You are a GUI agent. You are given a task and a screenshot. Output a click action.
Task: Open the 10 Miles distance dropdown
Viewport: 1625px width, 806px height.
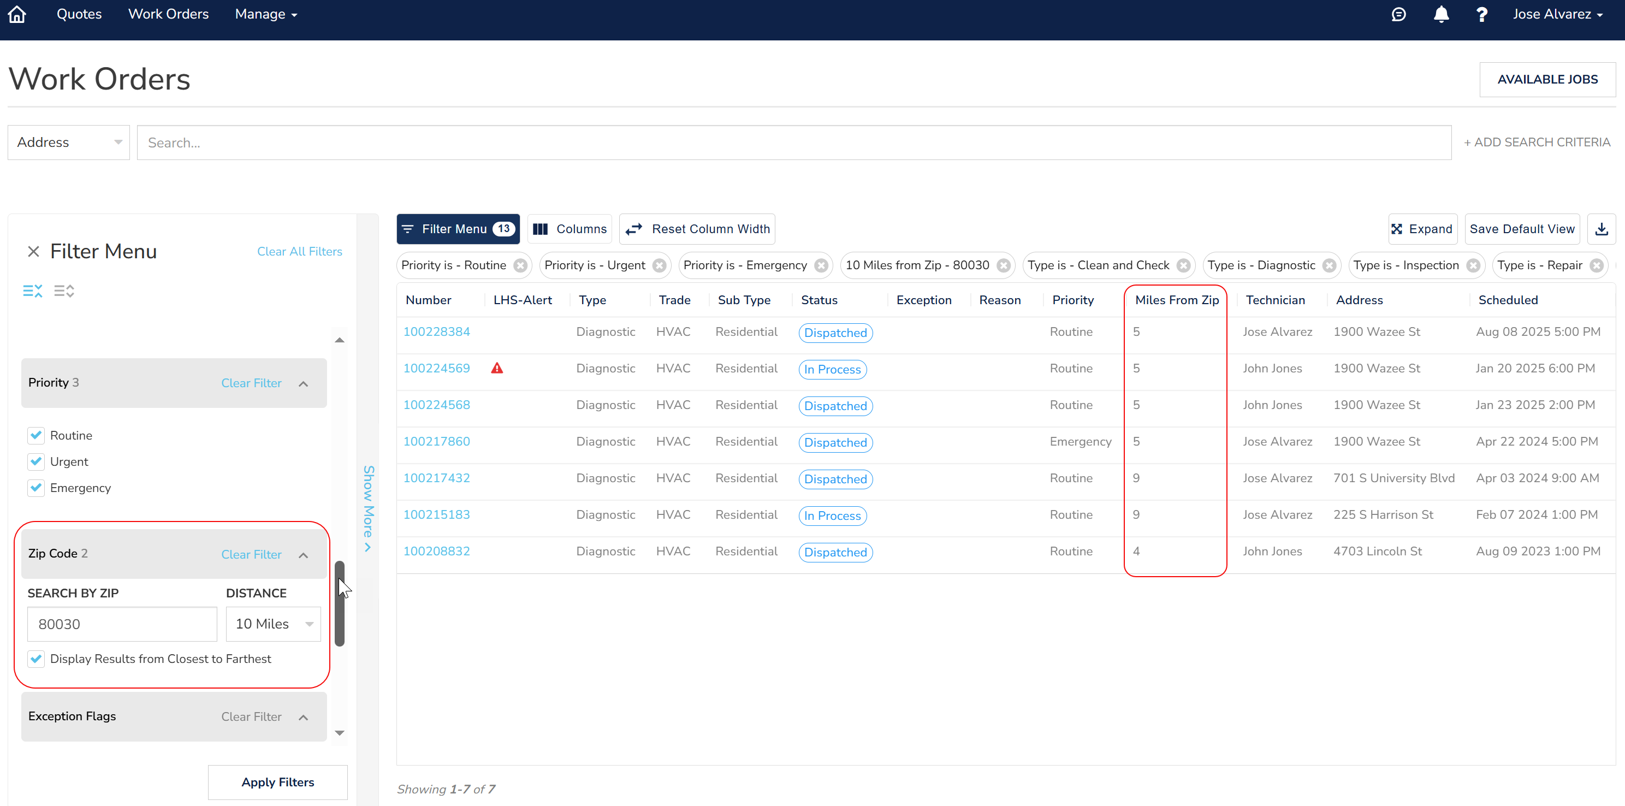[x=272, y=624]
